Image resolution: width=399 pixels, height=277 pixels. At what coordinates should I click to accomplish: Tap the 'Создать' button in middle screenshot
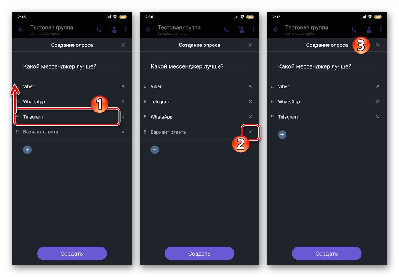[x=199, y=253]
